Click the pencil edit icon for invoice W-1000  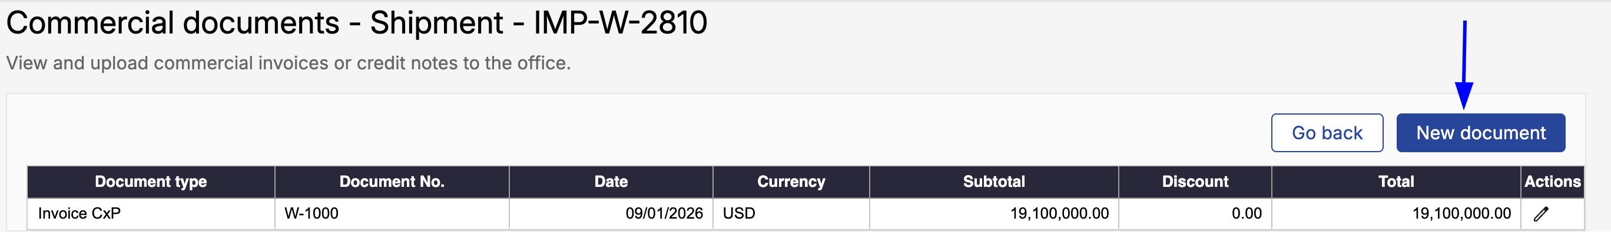[x=1541, y=215]
